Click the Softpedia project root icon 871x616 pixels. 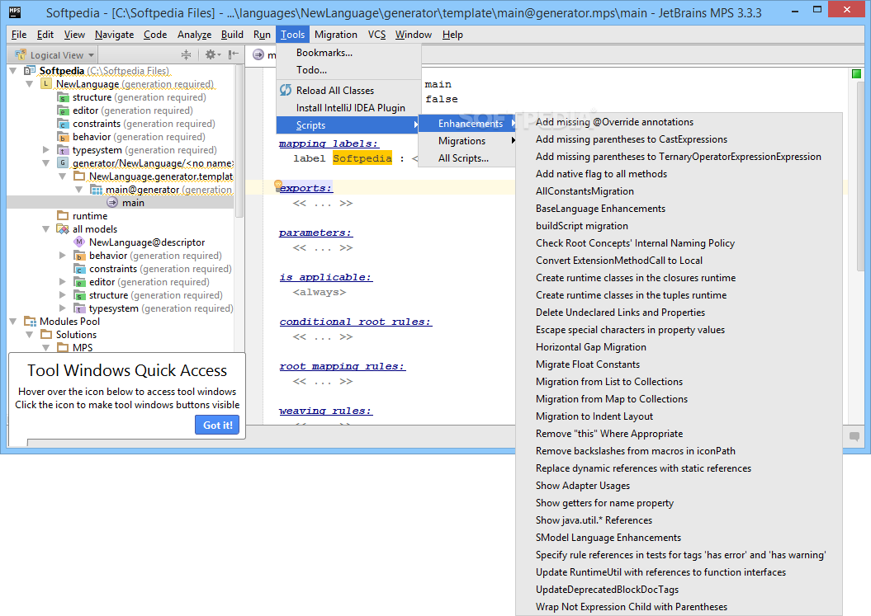point(30,70)
